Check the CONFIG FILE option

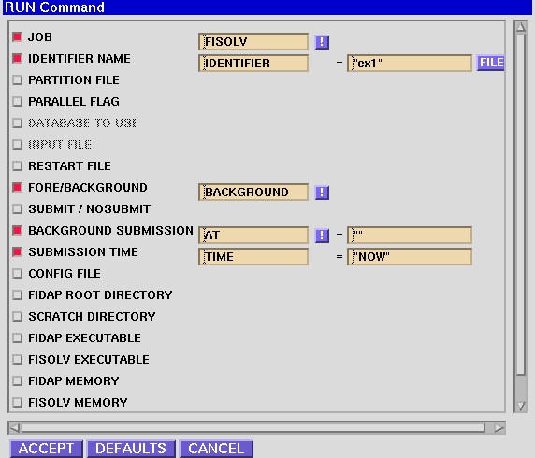(17, 274)
